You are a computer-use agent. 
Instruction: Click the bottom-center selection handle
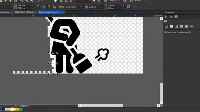coord(53,74)
